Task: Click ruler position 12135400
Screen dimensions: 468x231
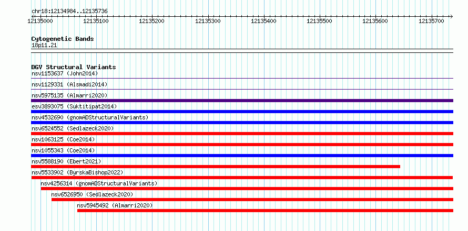Action: coord(264,21)
